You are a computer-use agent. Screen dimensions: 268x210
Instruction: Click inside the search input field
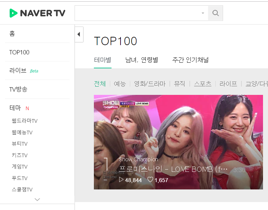pyautogui.click(x=137, y=13)
